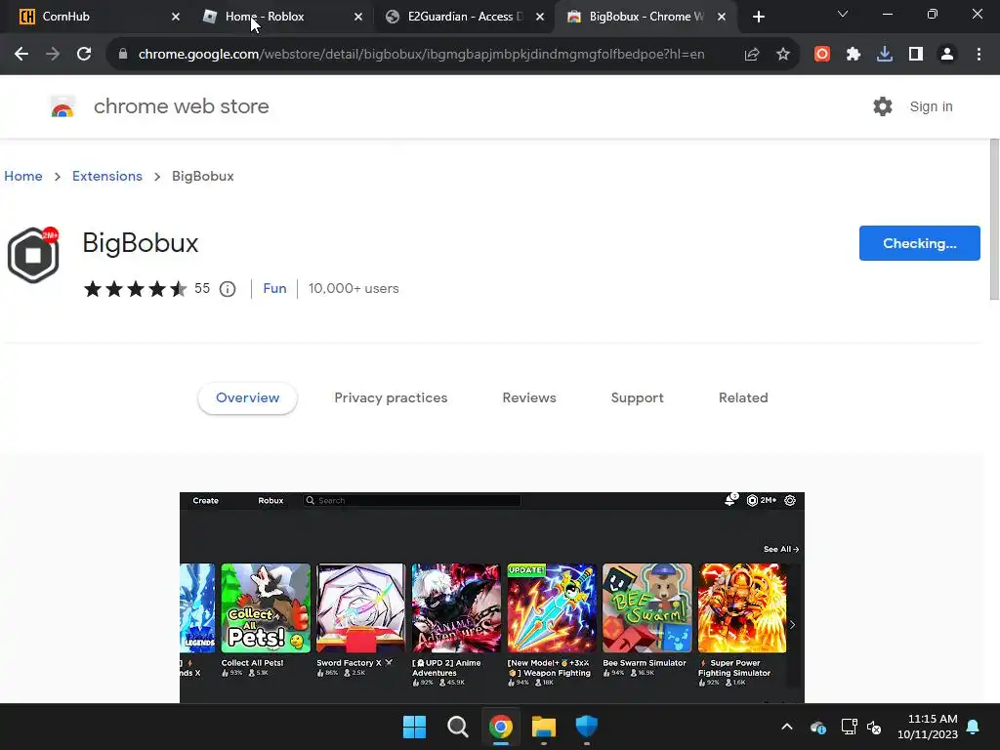Click the muted volume tray icon

point(874,727)
